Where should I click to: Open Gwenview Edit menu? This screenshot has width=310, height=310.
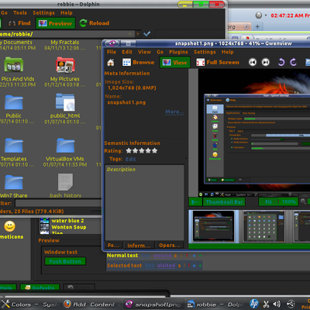127,52
